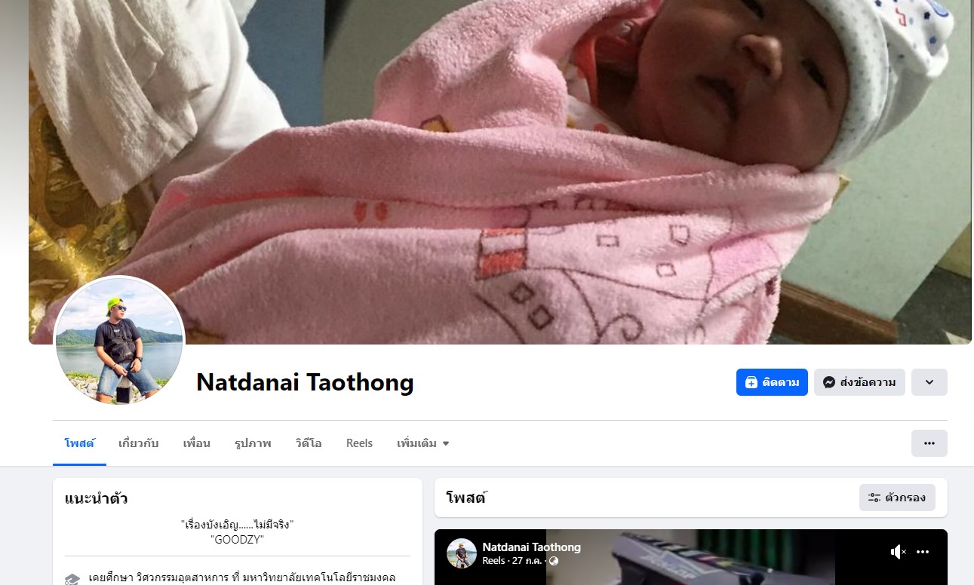Click the ติดตาม follow button
The height and width of the screenshot is (585, 974).
tap(772, 382)
